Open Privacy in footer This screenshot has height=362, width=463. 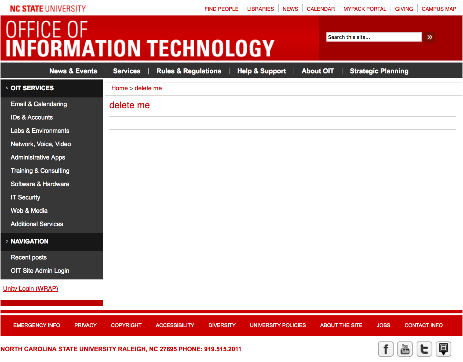(x=85, y=325)
